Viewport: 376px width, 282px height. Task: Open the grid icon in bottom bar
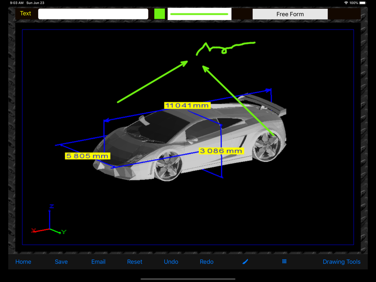[x=284, y=261]
